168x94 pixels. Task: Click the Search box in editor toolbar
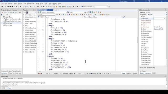point(46,15)
